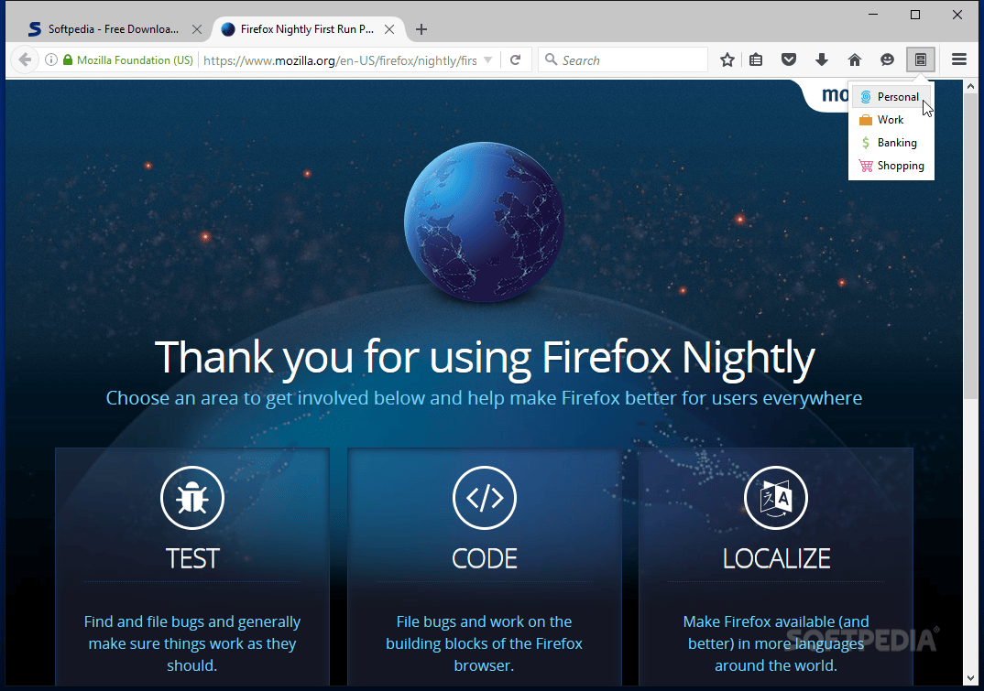
Task: Save the current page to Pocket
Action: pos(789,59)
